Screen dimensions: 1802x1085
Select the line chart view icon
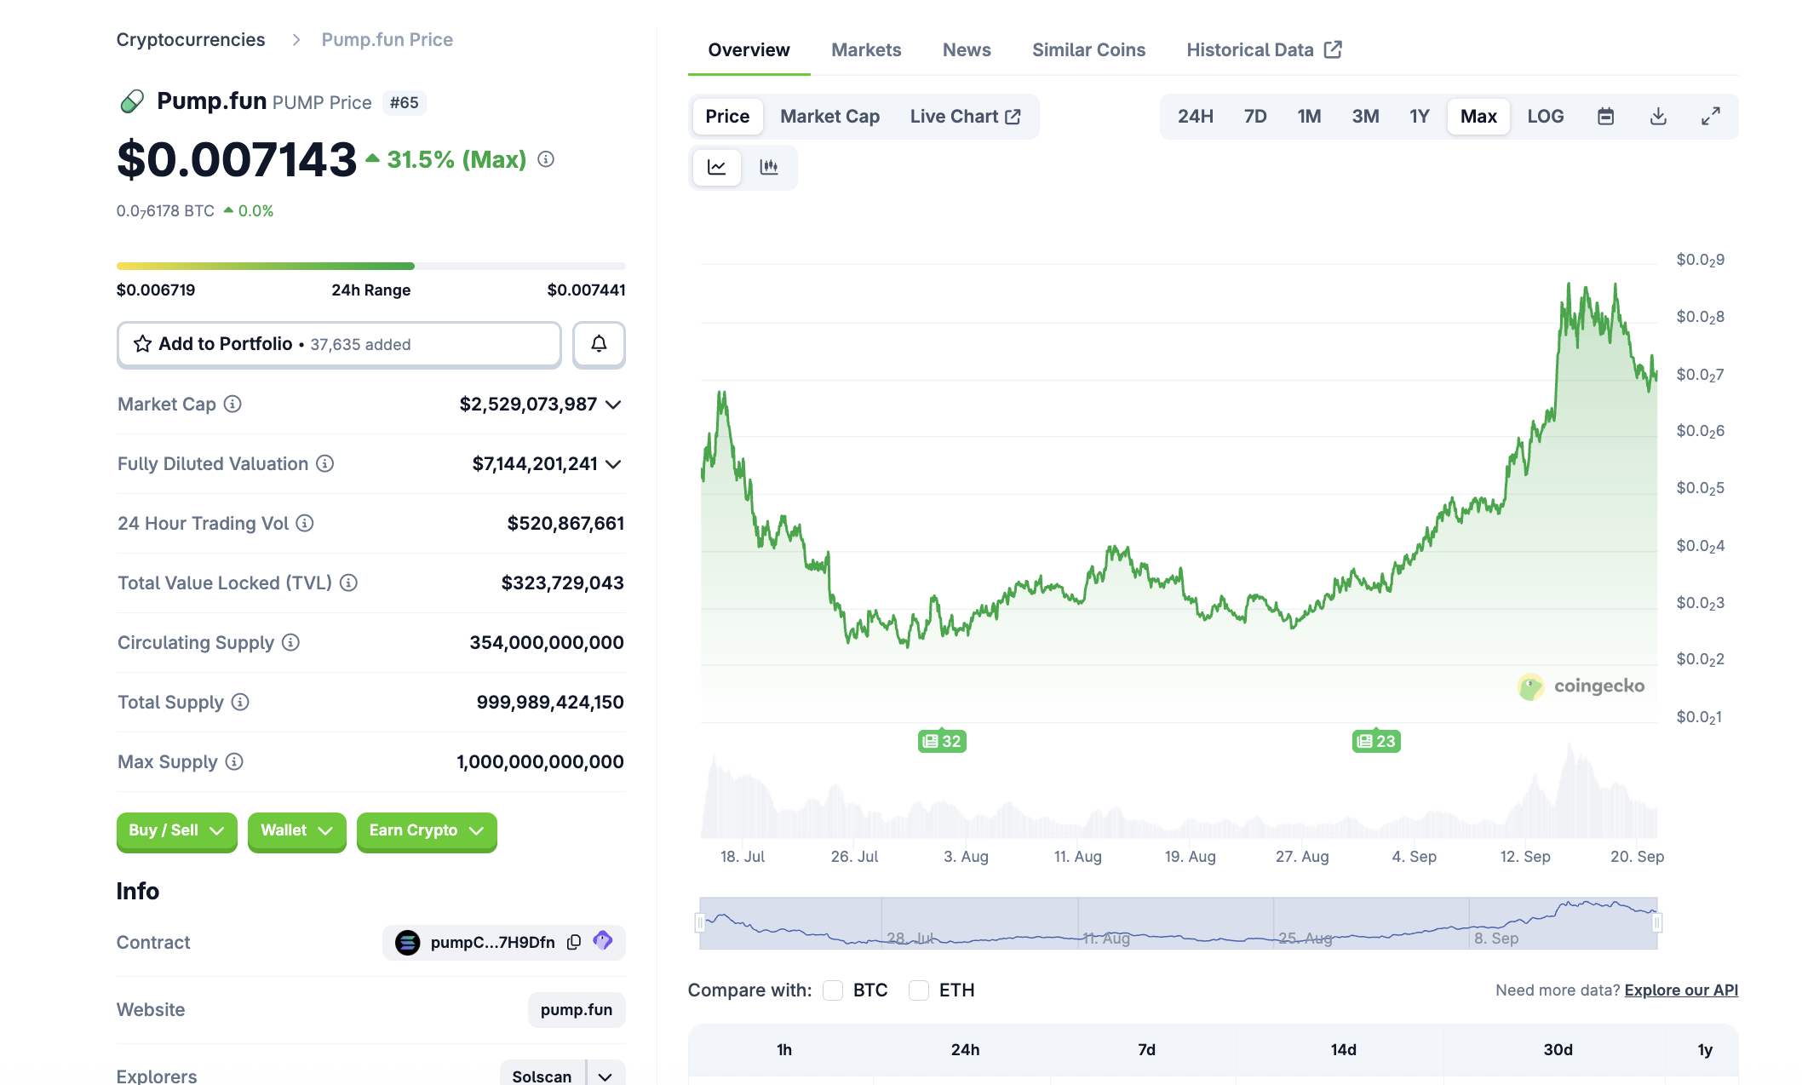click(x=716, y=167)
